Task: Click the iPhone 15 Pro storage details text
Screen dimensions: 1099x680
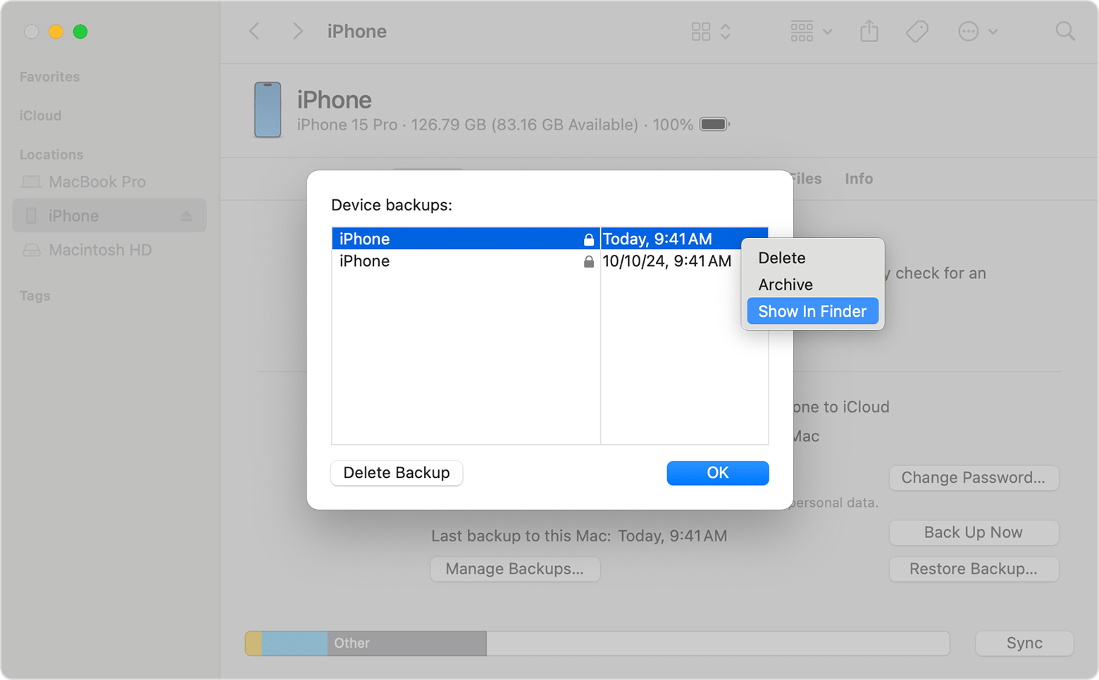Action: pyautogui.click(x=495, y=125)
